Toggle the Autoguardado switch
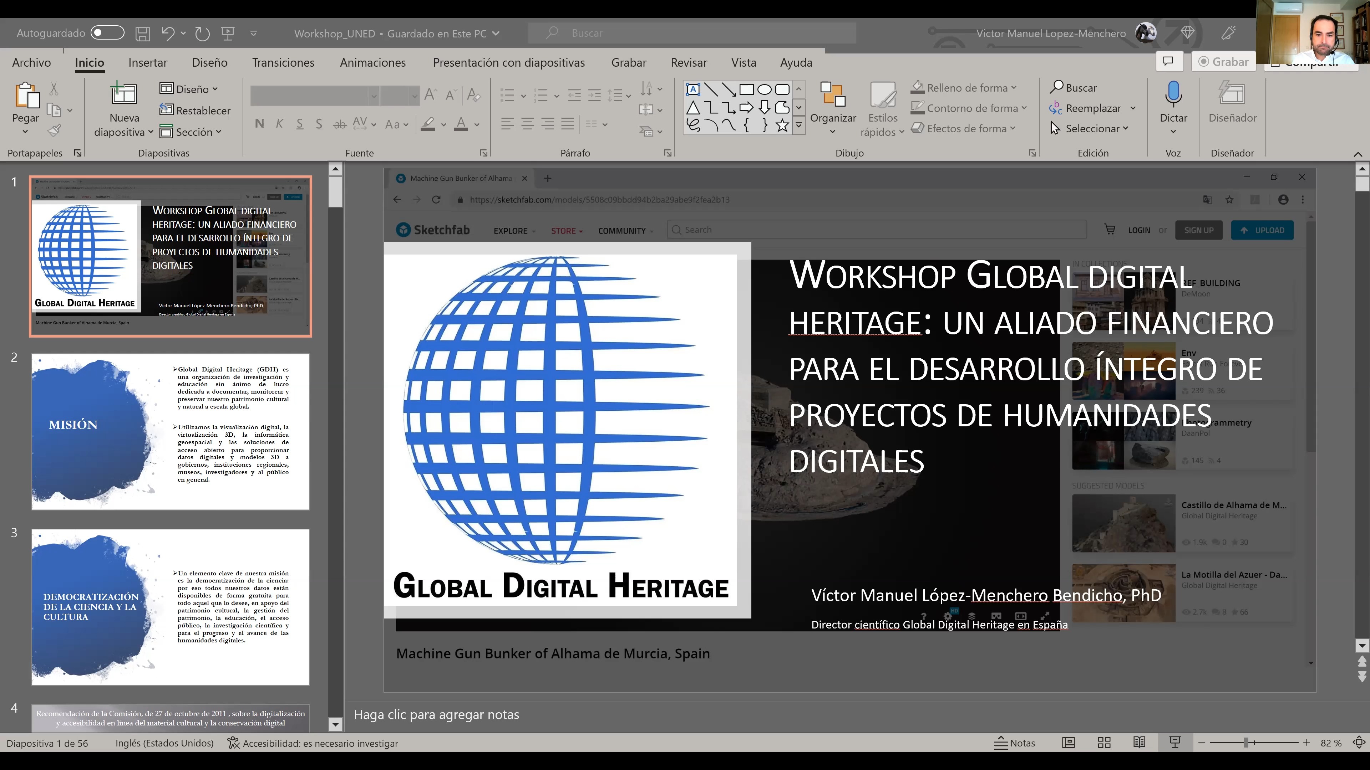 107,33
